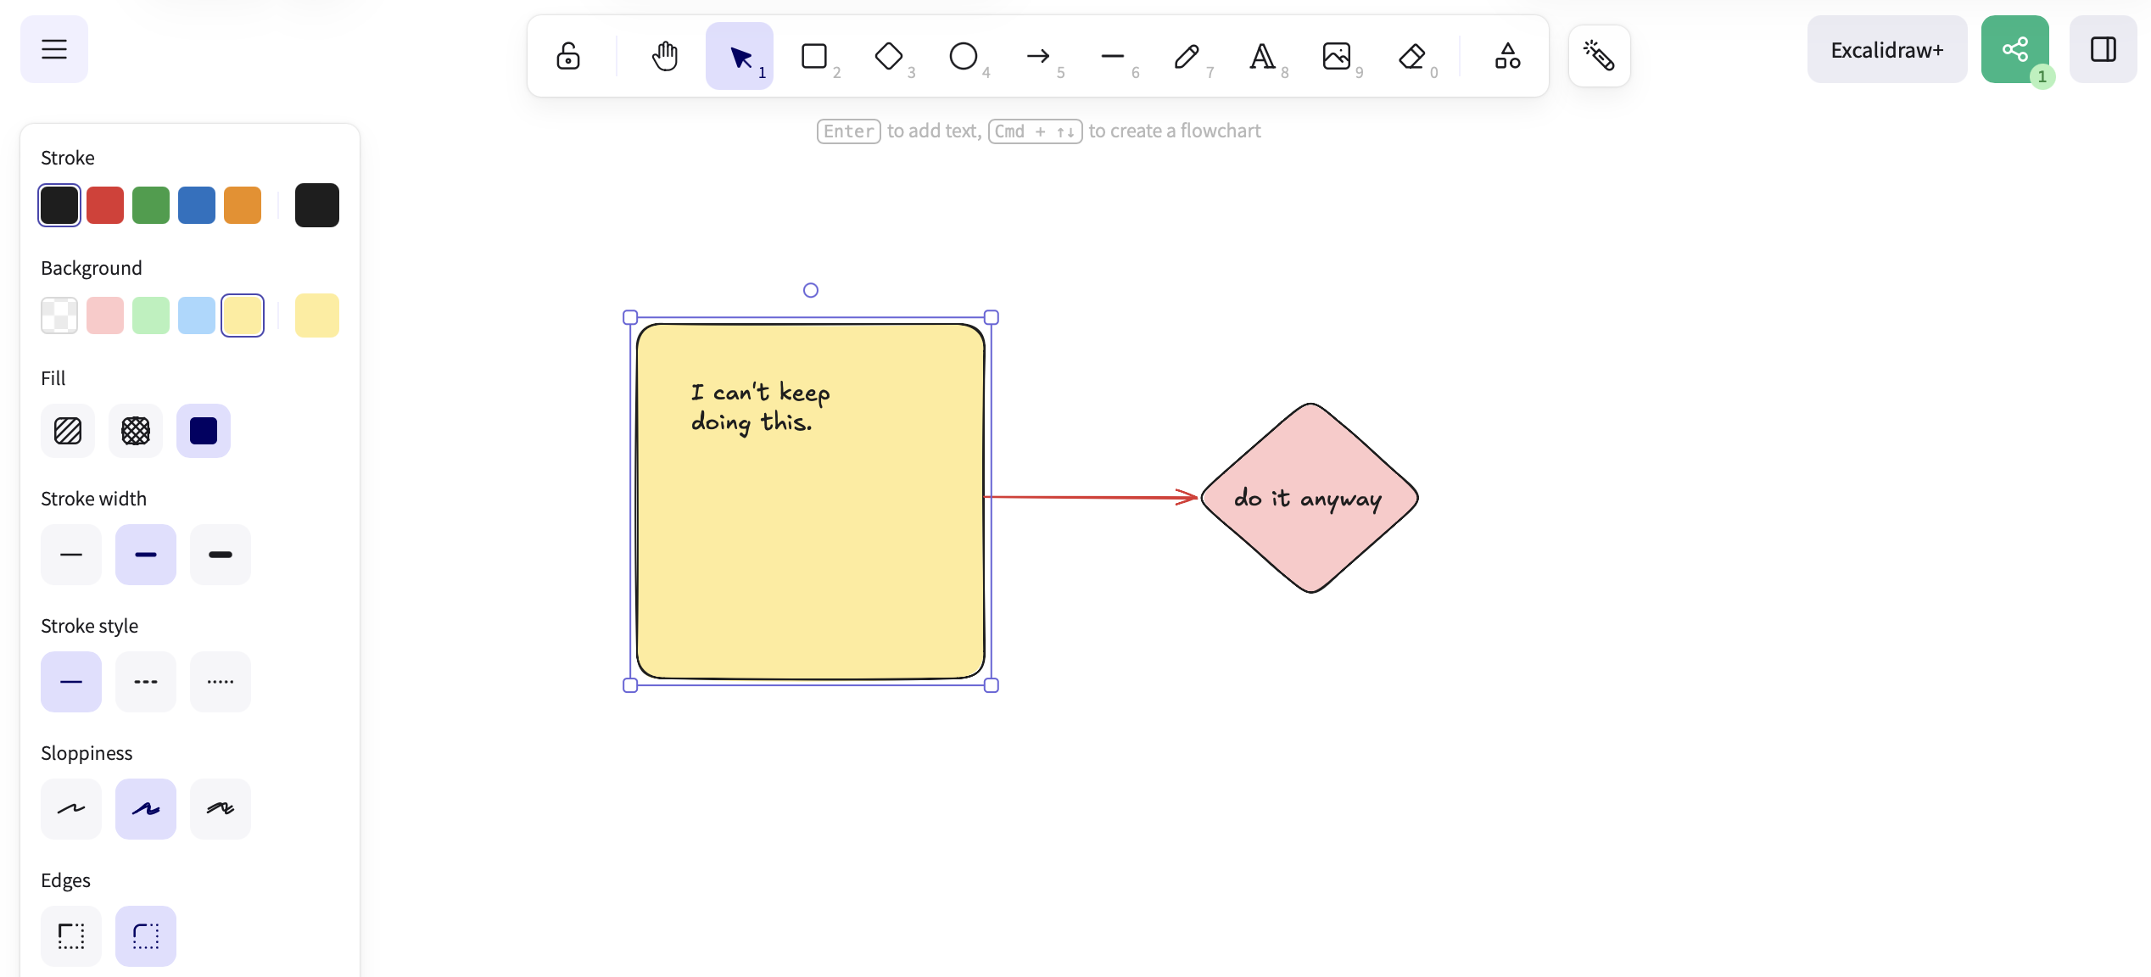Select the Hand panning tool
The height and width of the screenshot is (977, 2151).
[665, 56]
